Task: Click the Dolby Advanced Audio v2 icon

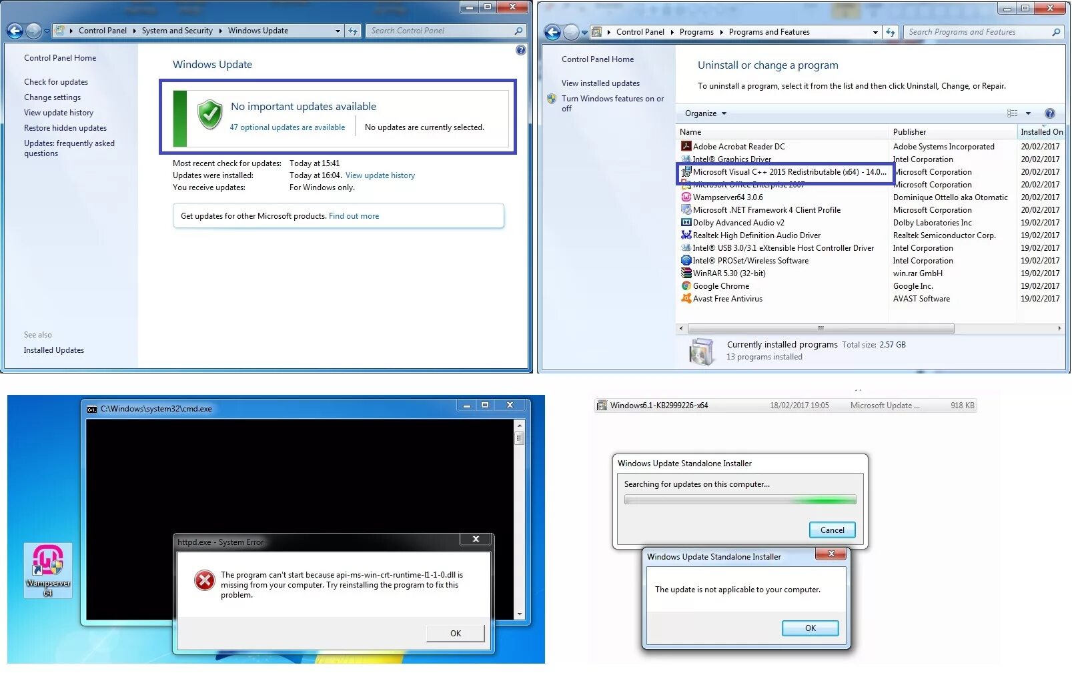Action: (686, 222)
